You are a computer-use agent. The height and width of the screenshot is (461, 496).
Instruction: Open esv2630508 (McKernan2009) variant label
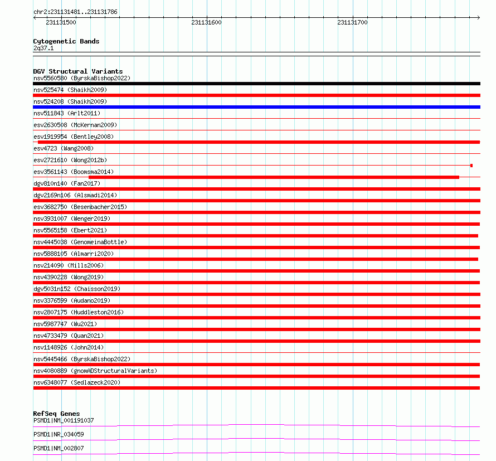pyautogui.click(x=75, y=125)
